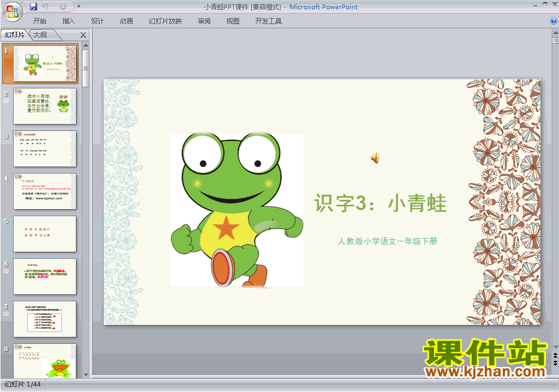The height and width of the screenshot is (392, 559).
Task: Undo the last action
Action: pos(45,7)
